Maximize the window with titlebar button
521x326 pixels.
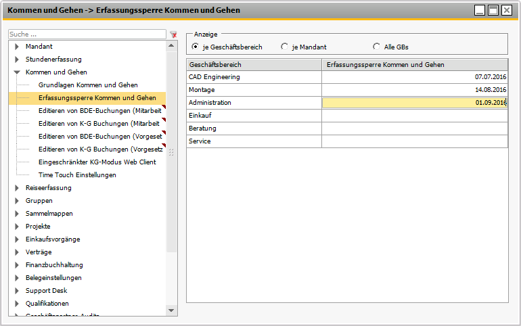[x=493, y=10]
